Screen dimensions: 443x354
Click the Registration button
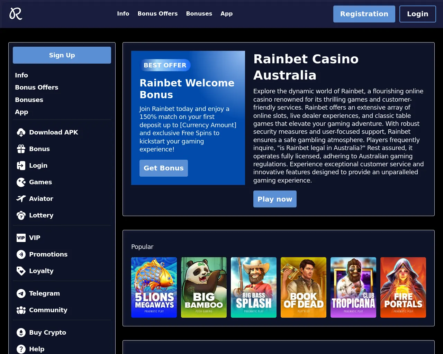coord(364,14)
